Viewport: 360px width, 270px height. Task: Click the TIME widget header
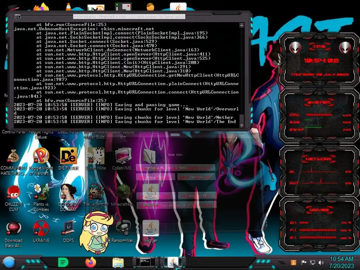pos(319,47)
